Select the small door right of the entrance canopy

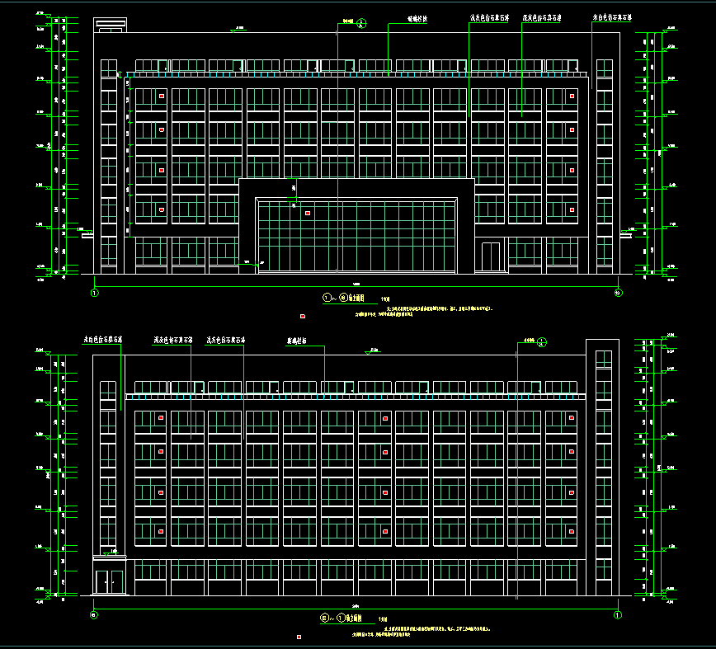click(x=491, y=256)
